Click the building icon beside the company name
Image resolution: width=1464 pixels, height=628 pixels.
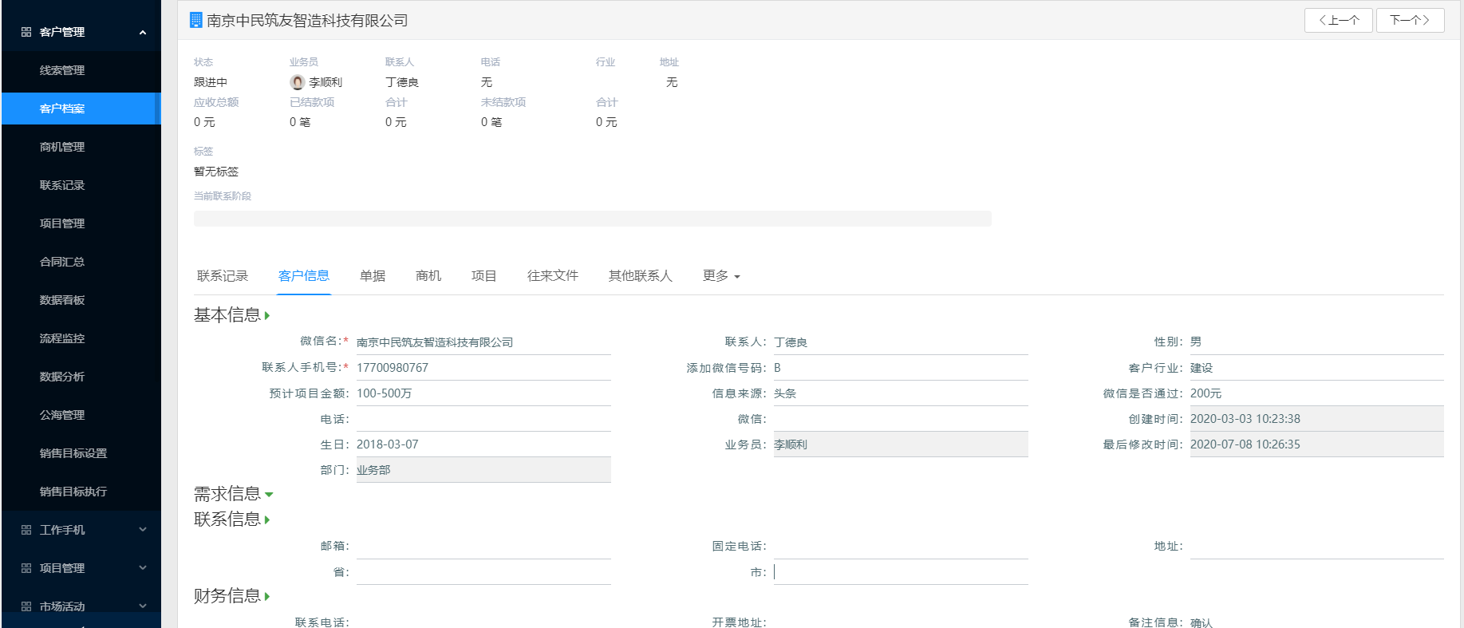pos(195,20)
